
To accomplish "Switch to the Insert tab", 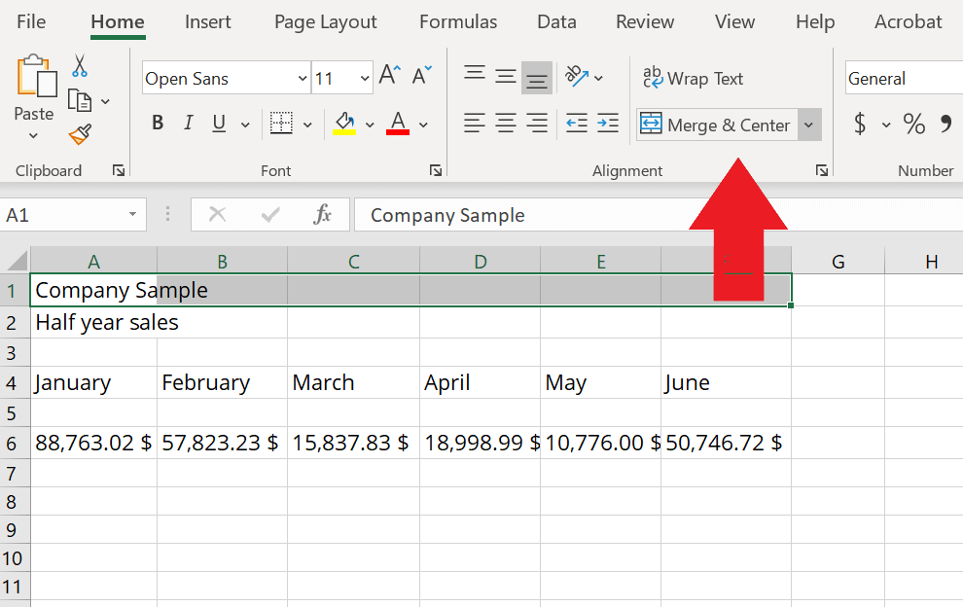I will [208, 21].
